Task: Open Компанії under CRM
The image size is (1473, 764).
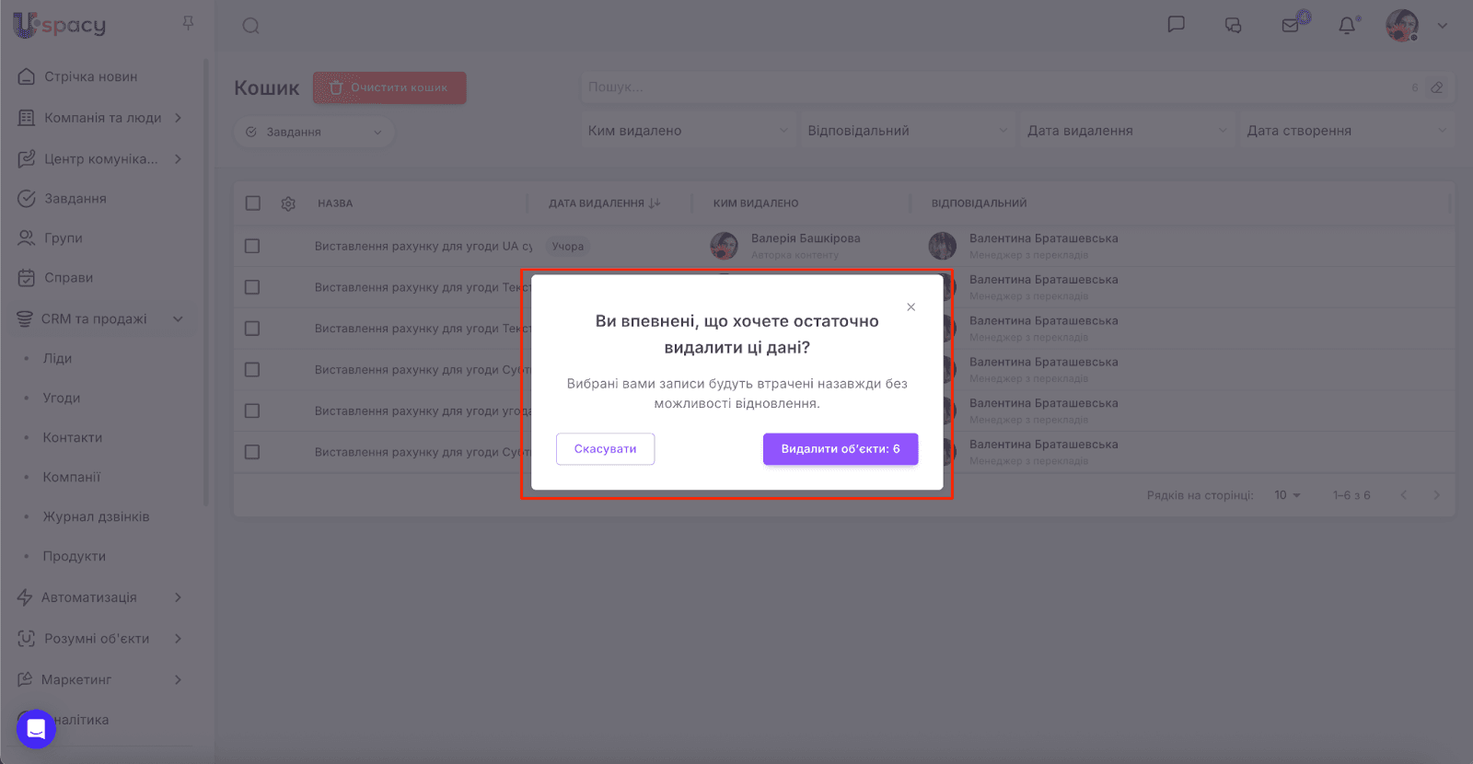Action: pos(72,478)
